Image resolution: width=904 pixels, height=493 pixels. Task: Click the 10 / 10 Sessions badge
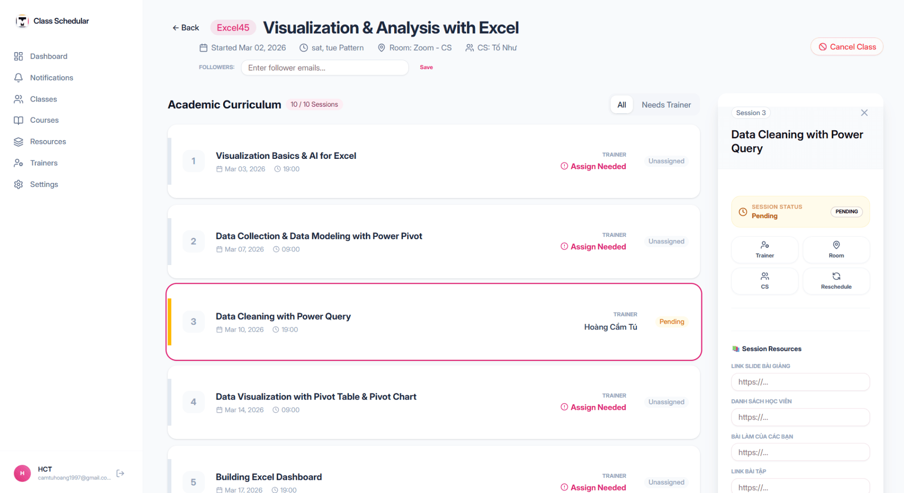click(314, 104)
